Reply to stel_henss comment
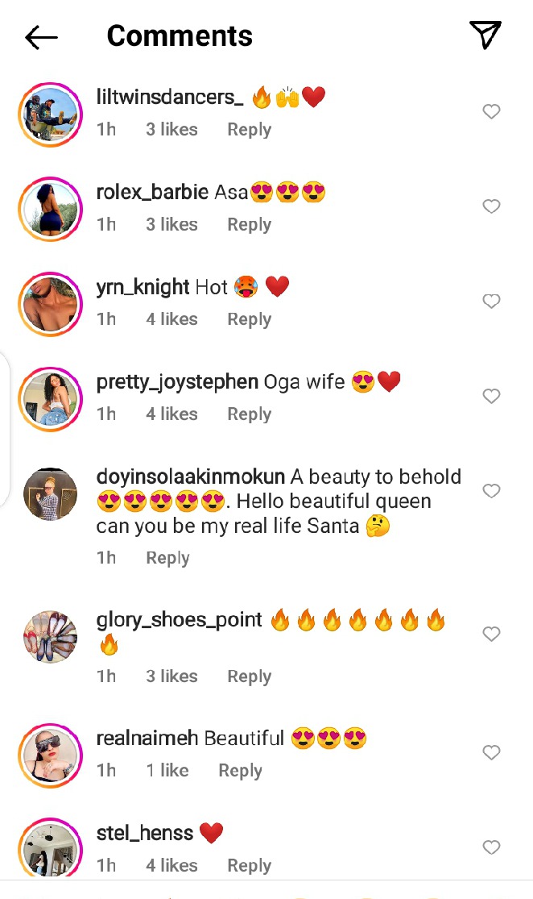Screen dimensions: 533x899 (x=249, y=866)
